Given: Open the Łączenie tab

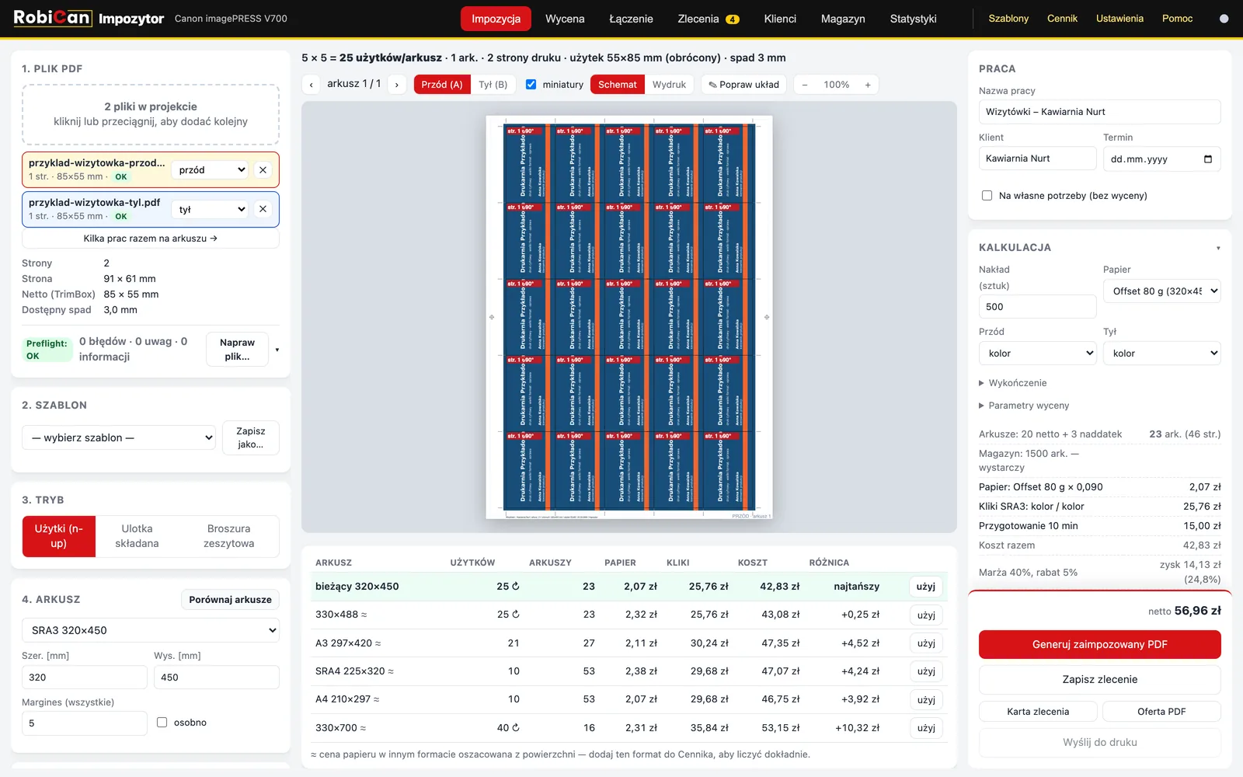Looking at the screenshot, I should coord(631,19).
